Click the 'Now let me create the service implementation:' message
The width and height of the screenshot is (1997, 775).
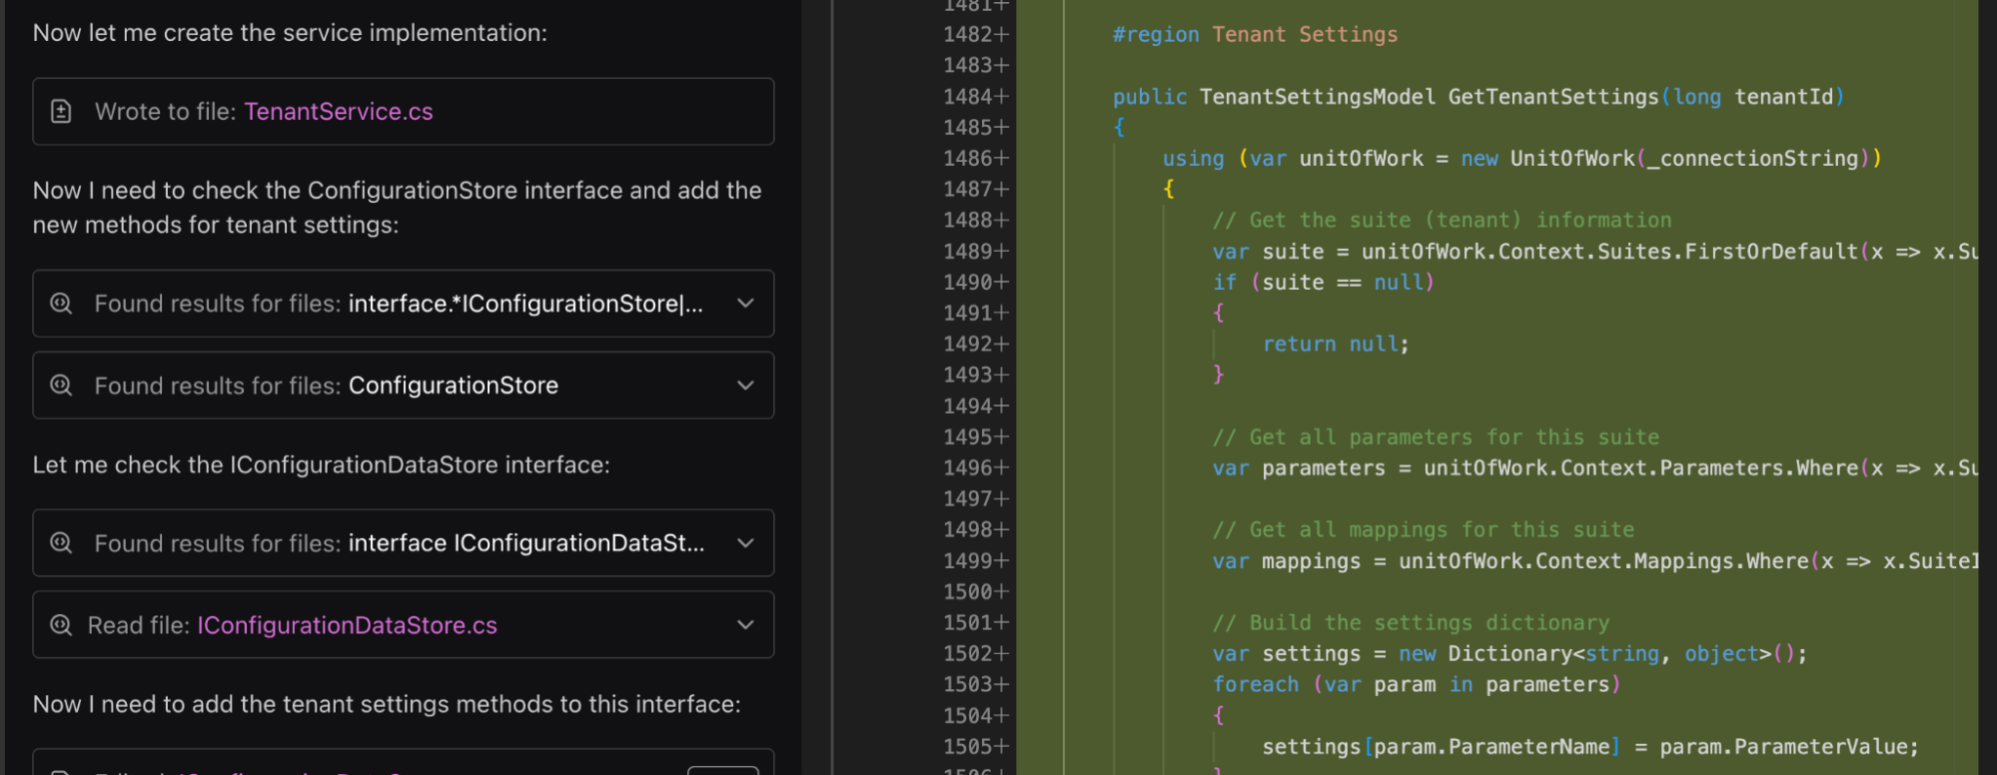(x=290, y=33)
